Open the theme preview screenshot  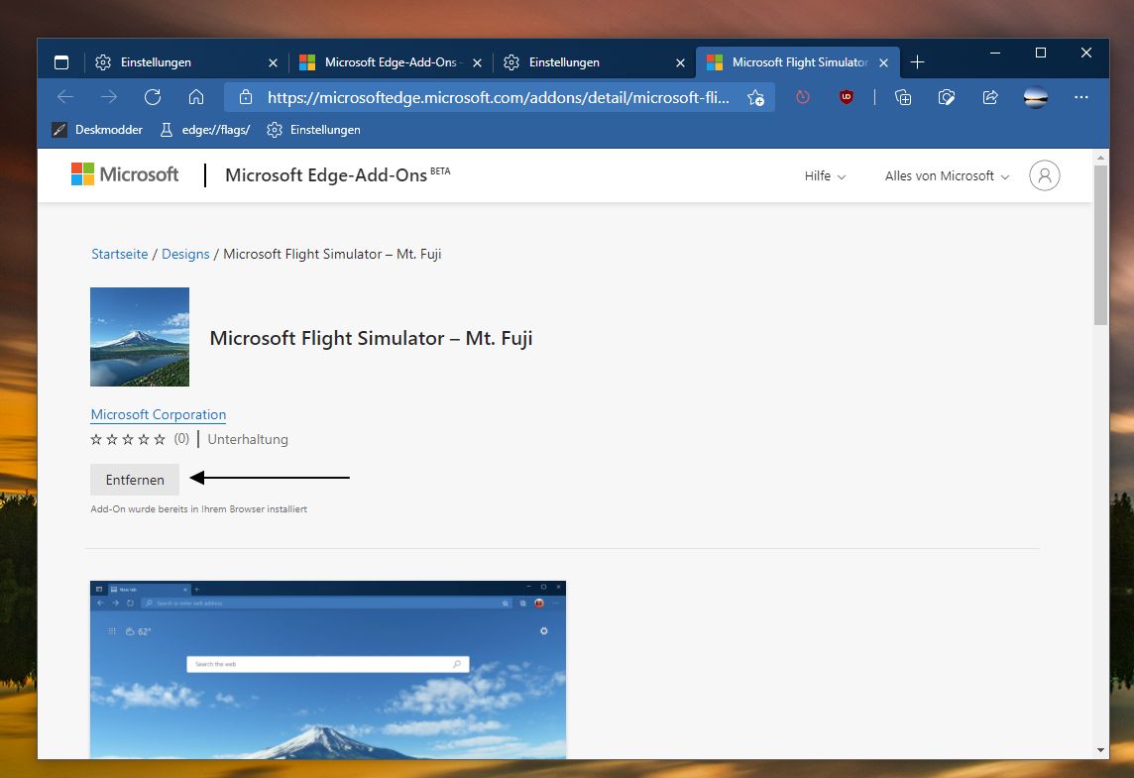tap(328, 670)
